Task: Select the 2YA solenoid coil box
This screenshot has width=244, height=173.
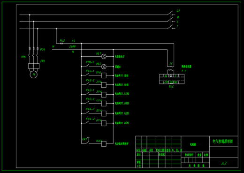Action: coord(104,85)
